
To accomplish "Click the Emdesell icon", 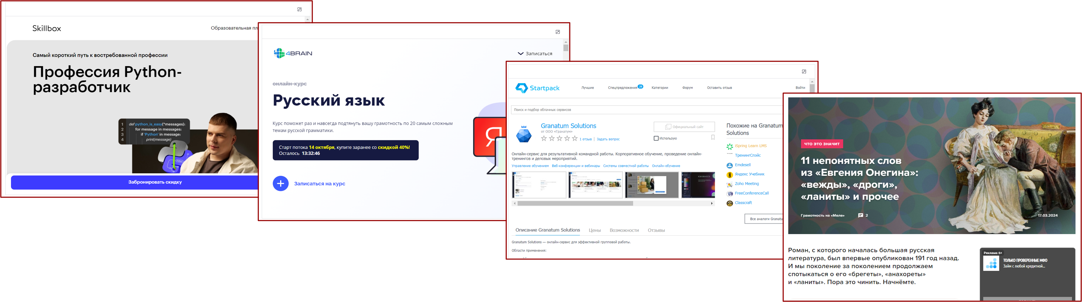I will 730,165.
